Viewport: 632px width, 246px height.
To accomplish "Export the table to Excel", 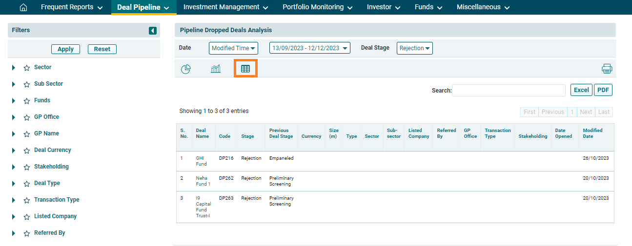I will click(x=581, y=90).
